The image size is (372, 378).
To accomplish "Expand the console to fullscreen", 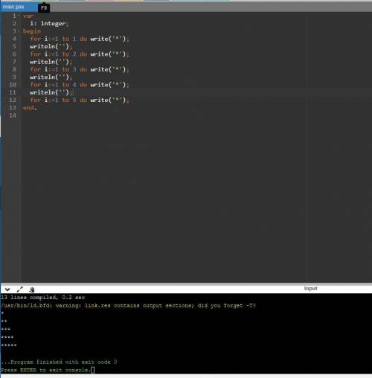I will coord(19,289).
